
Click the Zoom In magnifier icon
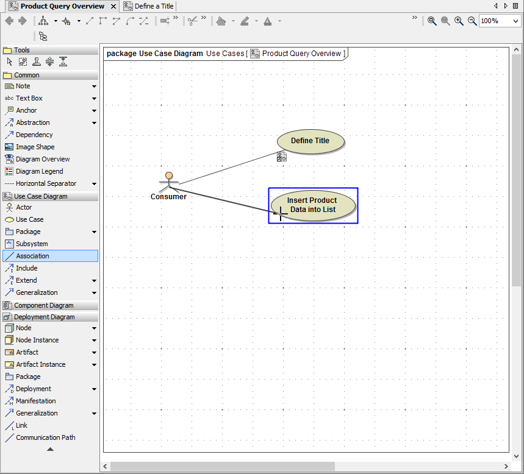(459, 21)
